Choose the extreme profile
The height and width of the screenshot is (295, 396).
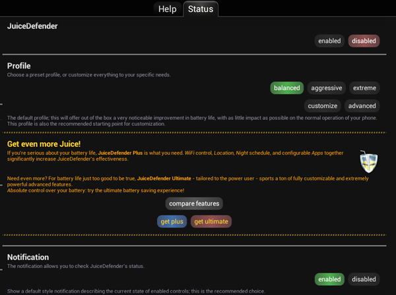coord(364,88)
